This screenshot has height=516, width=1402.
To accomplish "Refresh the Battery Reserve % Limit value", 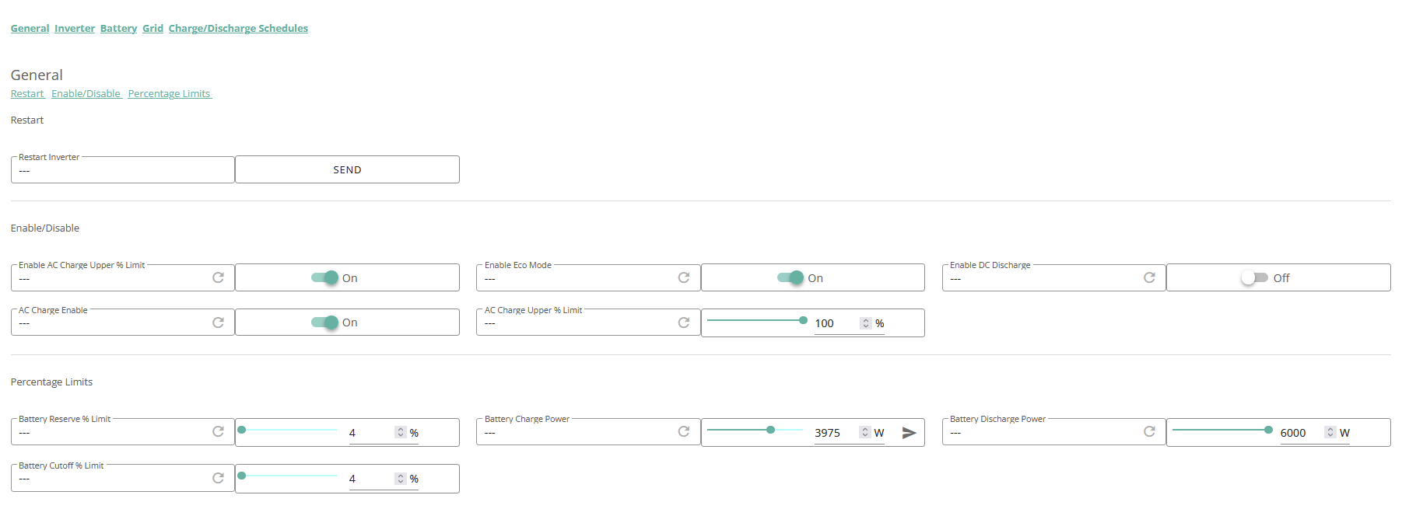I will pos(219,431).
